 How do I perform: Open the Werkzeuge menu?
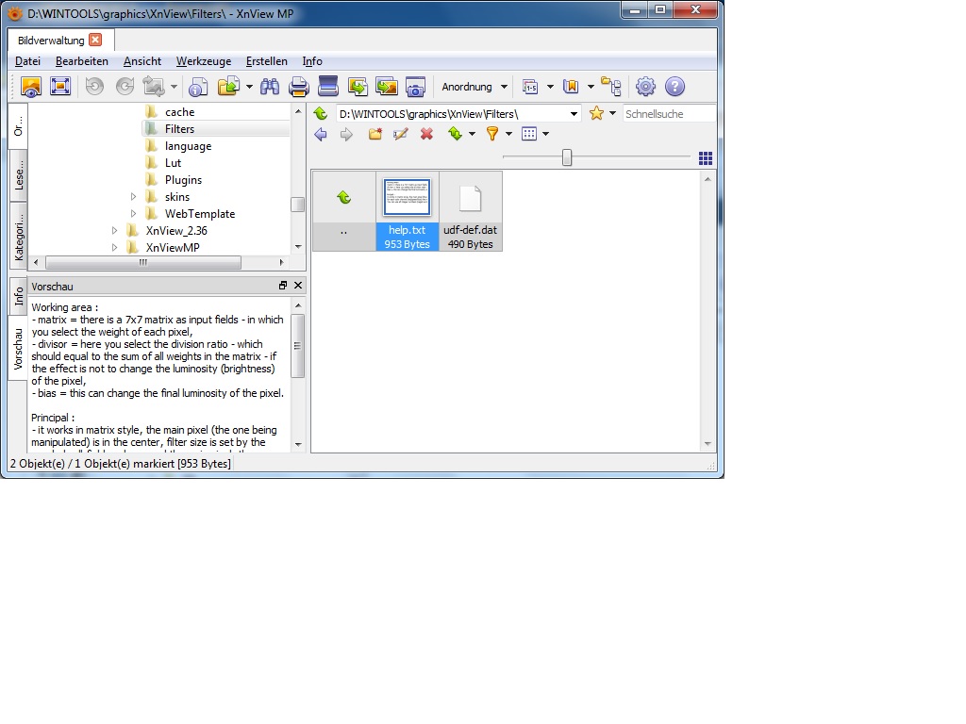point(204,61)
